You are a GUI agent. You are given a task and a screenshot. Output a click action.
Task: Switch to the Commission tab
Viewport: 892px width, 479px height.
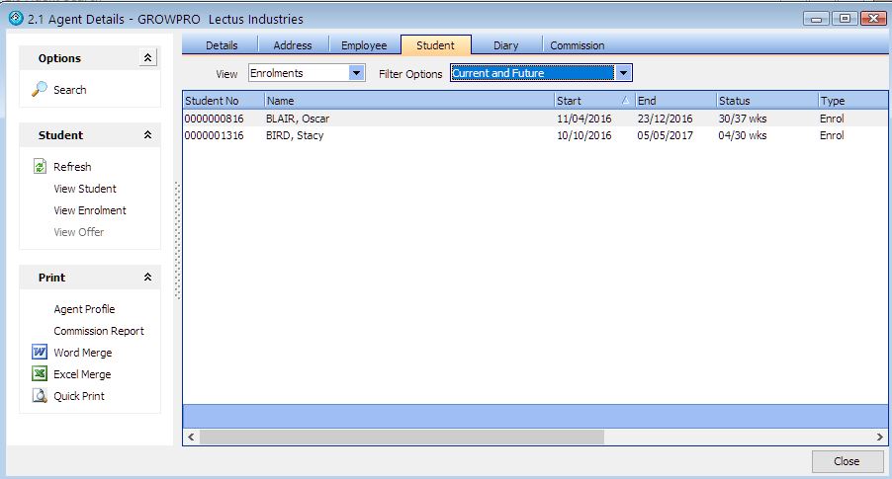[x=577, y=45]
